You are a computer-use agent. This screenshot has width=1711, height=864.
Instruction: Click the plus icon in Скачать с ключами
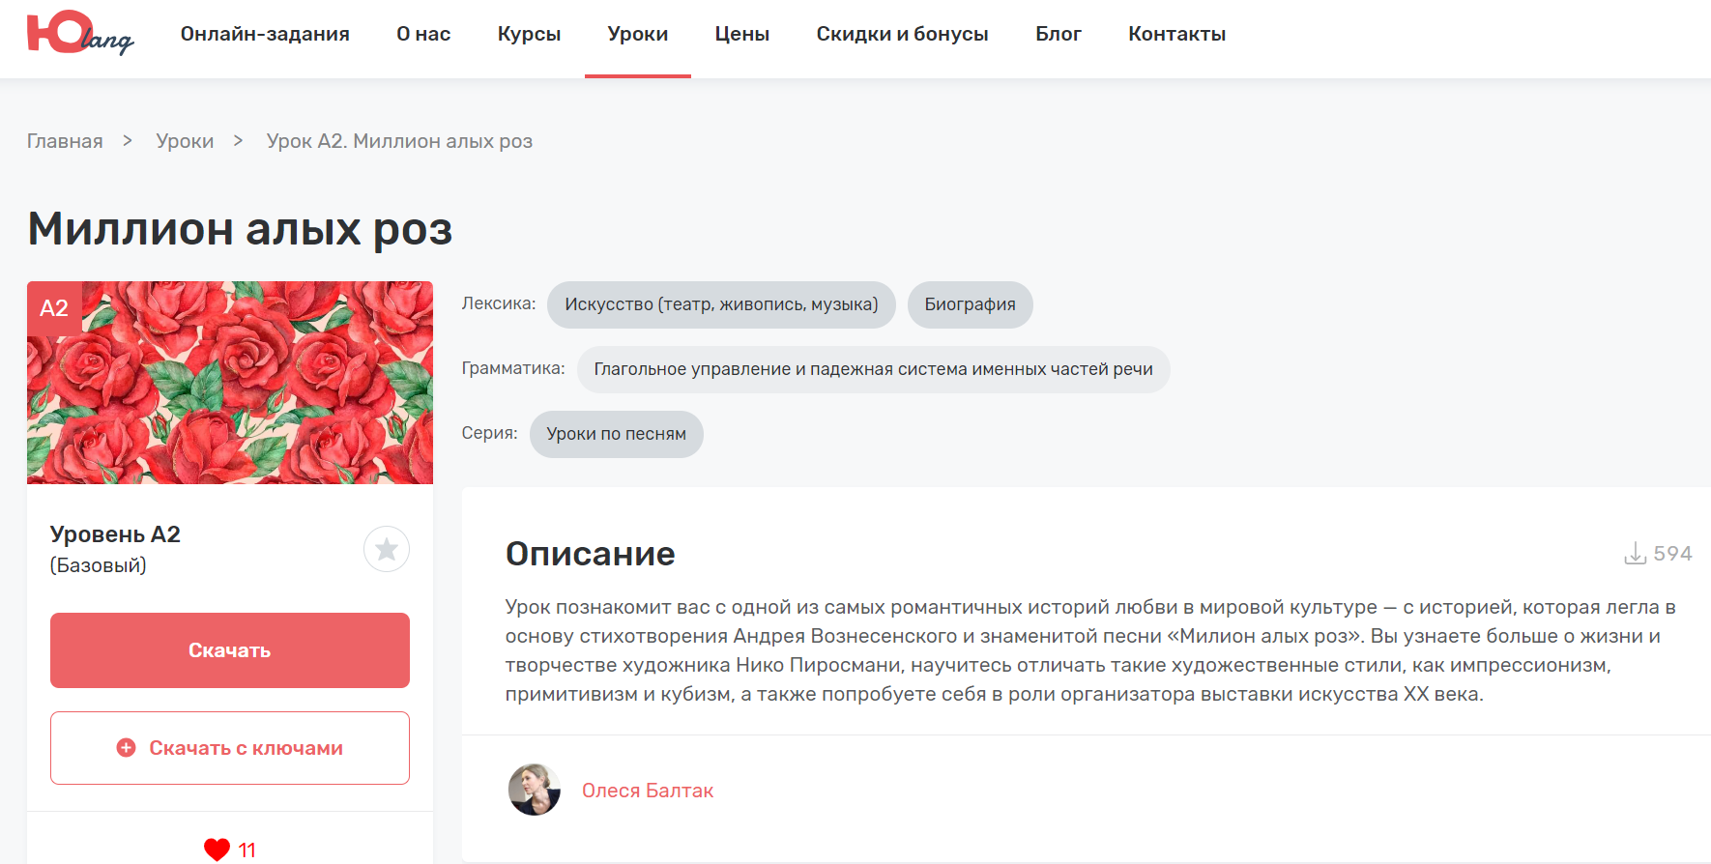pyautogui.click(x=126, y=747)
